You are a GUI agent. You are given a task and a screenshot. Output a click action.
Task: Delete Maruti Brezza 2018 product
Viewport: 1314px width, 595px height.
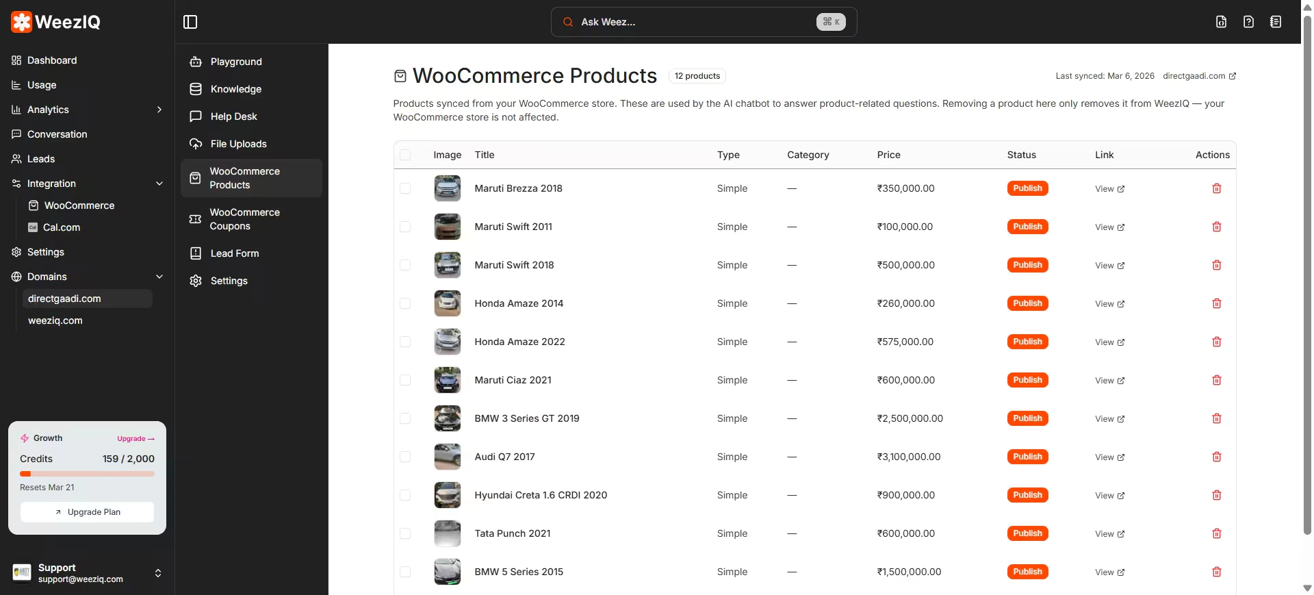tap(1216, 188)
